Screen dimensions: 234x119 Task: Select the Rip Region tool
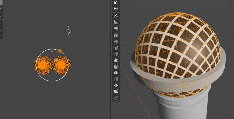click(x=116, y=98)
